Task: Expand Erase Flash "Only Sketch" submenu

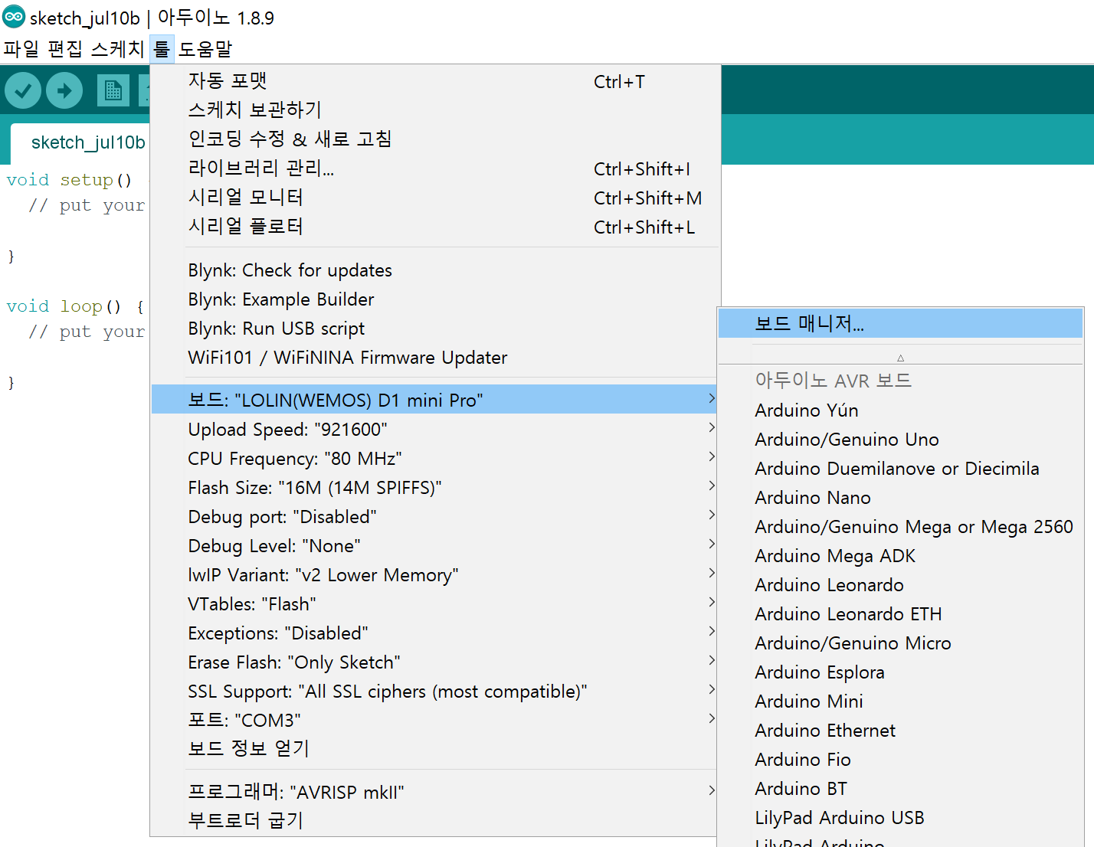Action: click(x=434, y=662)
